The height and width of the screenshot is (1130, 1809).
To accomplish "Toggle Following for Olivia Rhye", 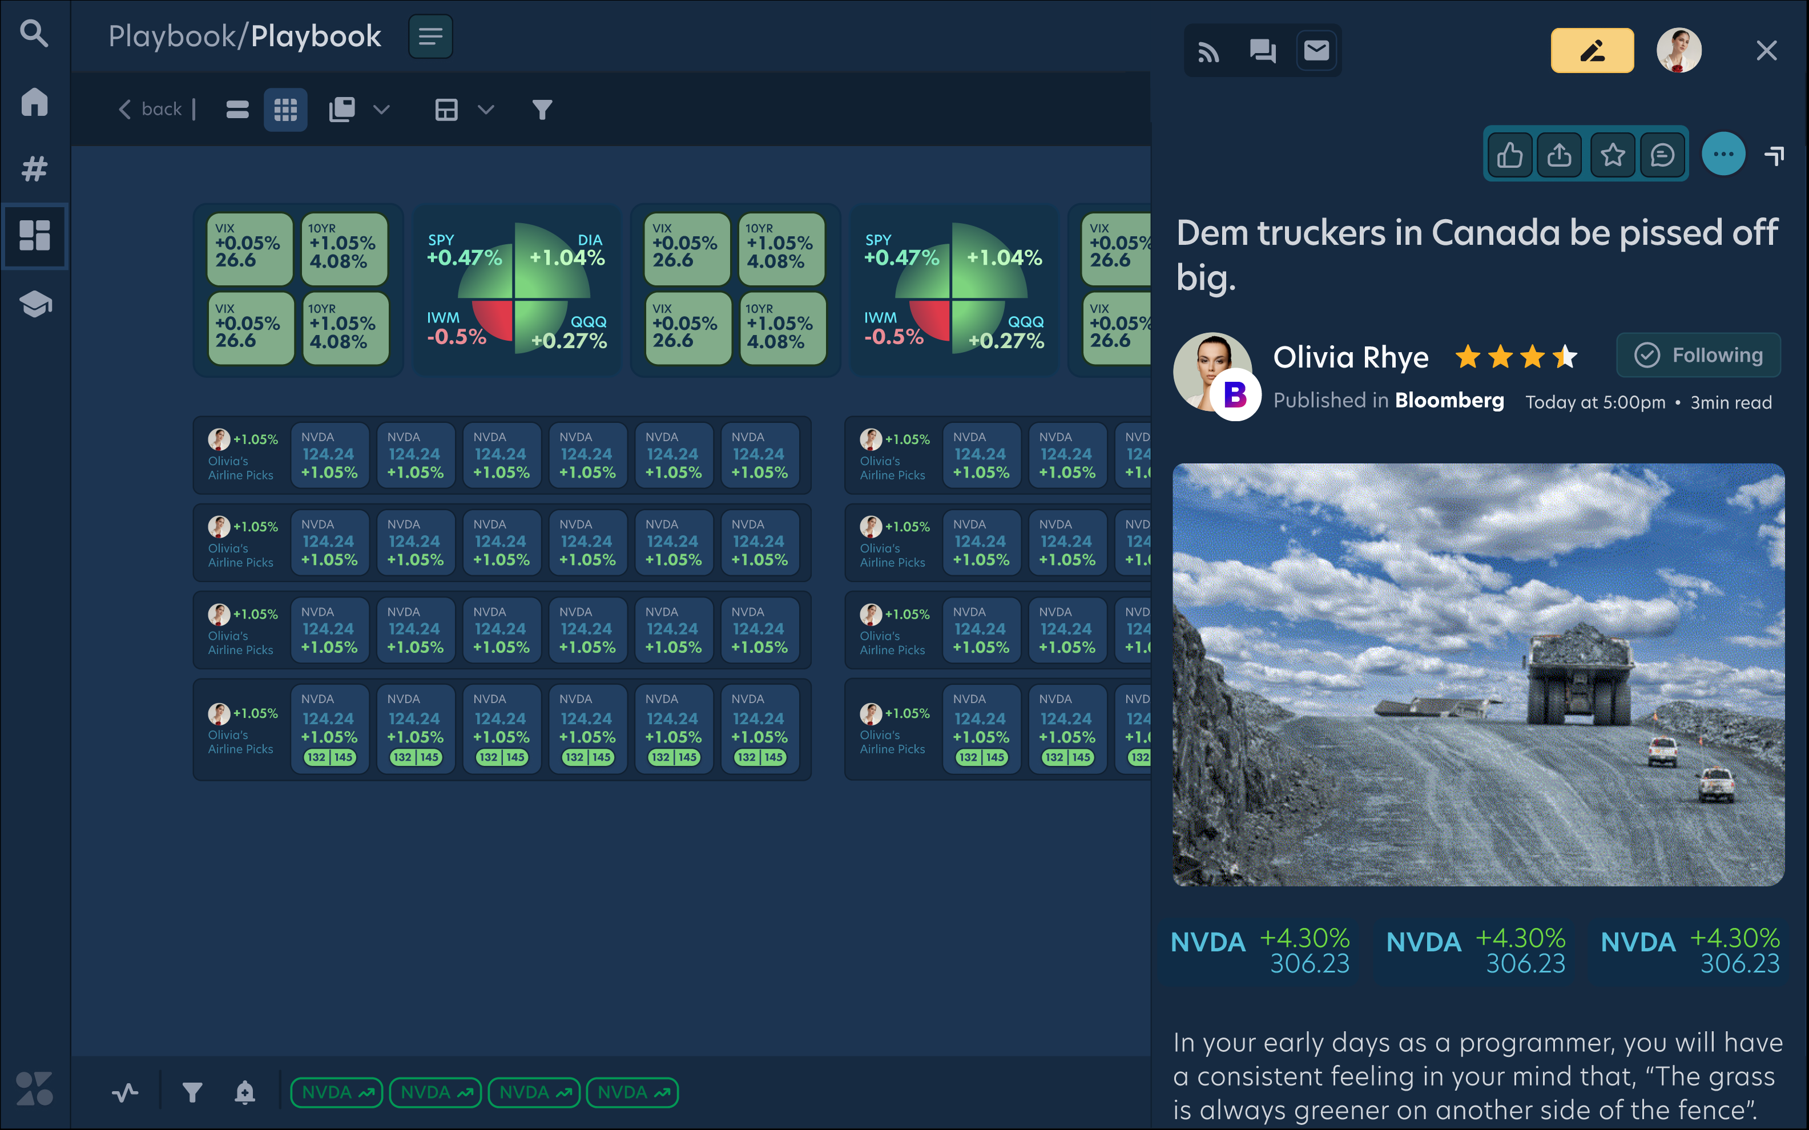I will (x=1698, y=355).
